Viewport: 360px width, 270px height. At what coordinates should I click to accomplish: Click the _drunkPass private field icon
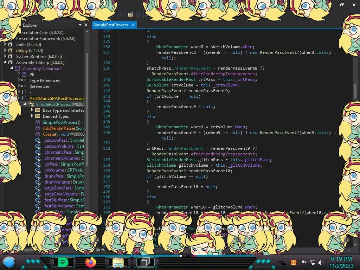pyautogui.click(x=38, y=176)
